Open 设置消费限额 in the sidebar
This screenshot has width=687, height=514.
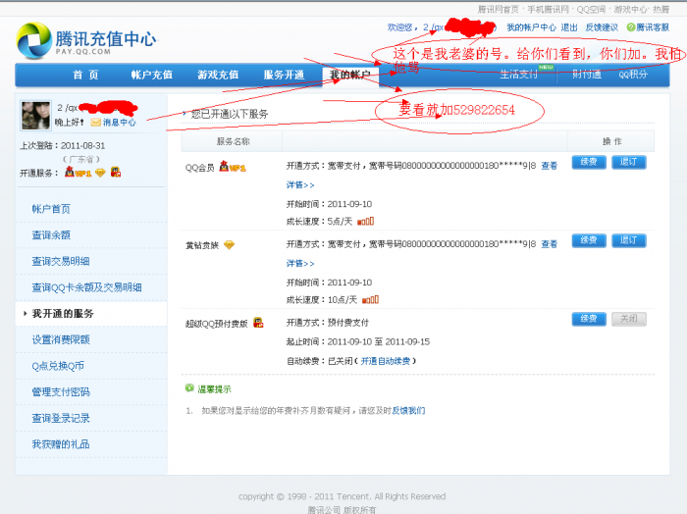point(61,339)
